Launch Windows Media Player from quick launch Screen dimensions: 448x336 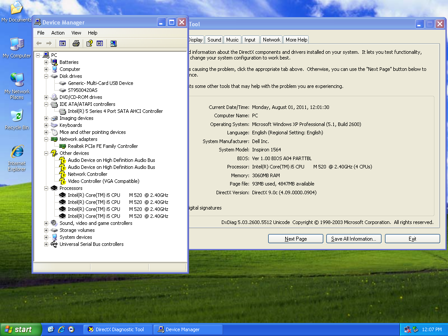(x=71, y=329)
